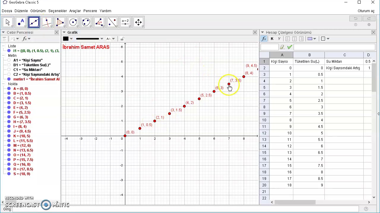Open the Dosya menu

tap(7, 11)
